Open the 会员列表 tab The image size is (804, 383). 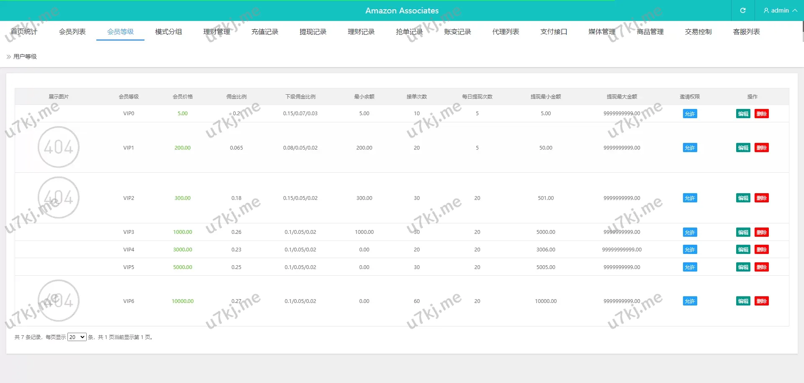[x=72, y=32]
